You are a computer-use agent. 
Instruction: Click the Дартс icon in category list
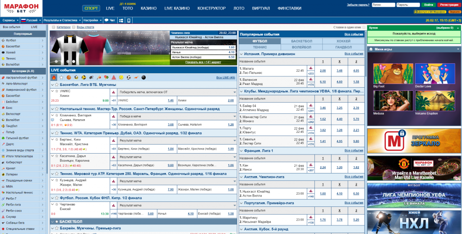[x=3, y=144]
